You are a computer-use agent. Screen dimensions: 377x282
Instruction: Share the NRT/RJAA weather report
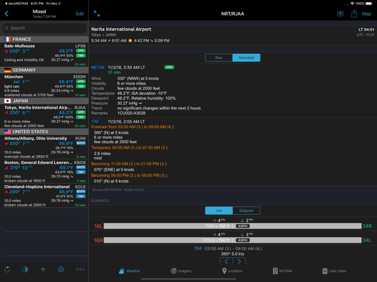(354, 13)
